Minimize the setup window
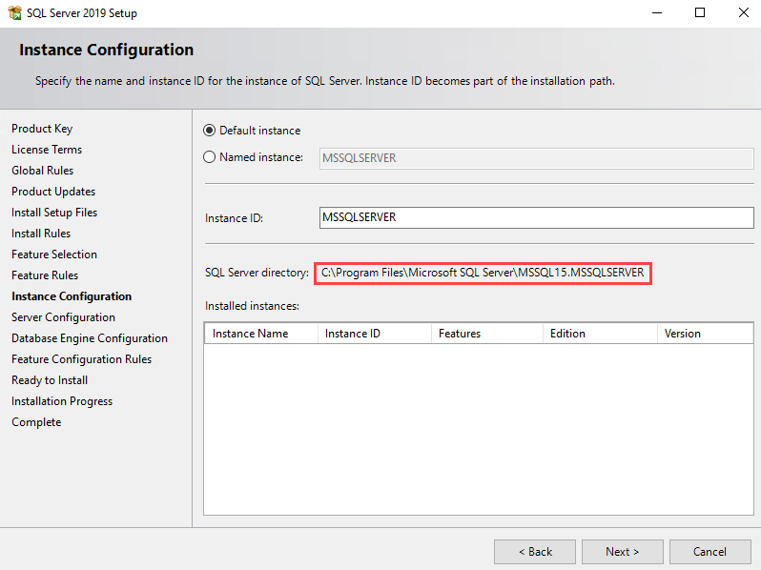Screen dimensions: 761x570 [x=657, y=12]
